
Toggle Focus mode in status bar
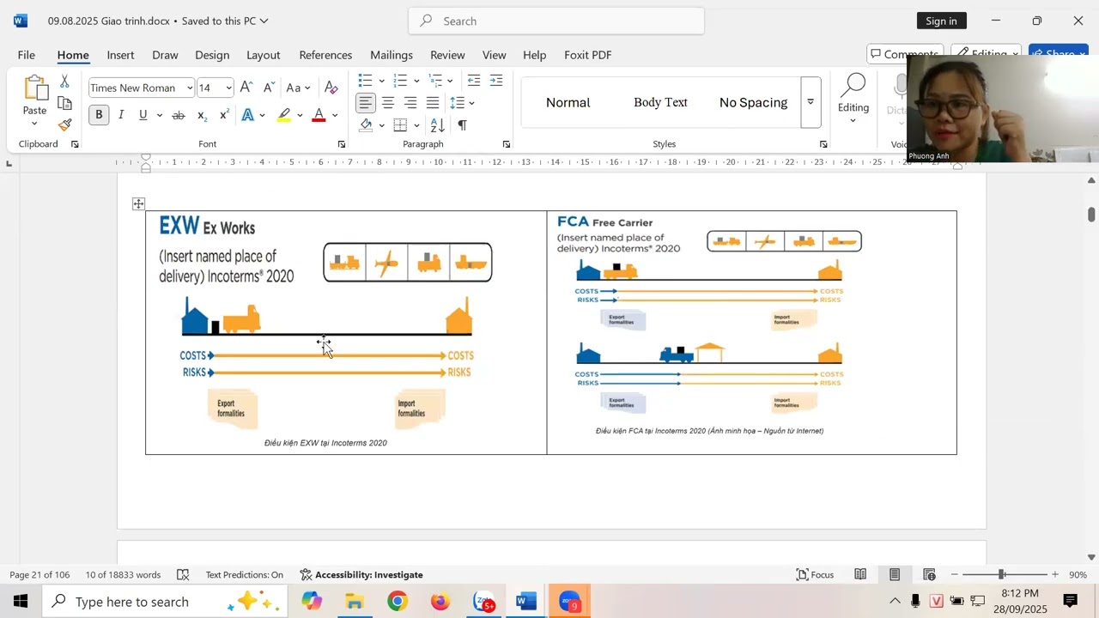pos(816,574)
